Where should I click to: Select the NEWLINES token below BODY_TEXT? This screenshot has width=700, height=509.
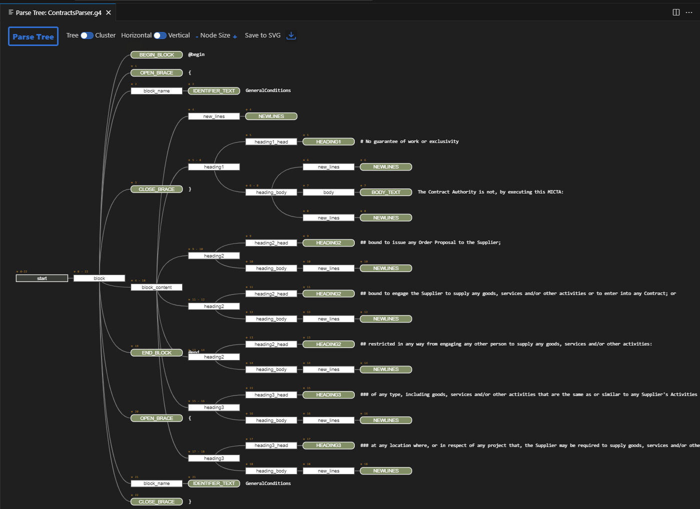pyautogui.click(x=386, y=218)
